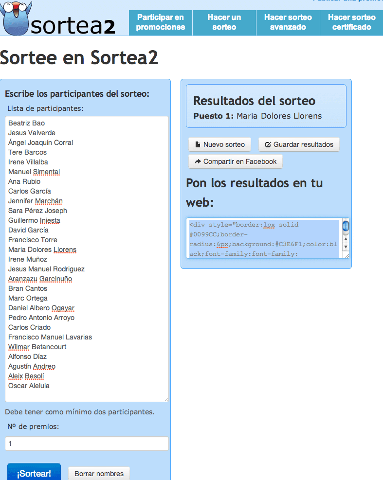Click the 'Puesto 1: Maria Dolores Llorens' result

pyautogui.click(x=257, y=116)
